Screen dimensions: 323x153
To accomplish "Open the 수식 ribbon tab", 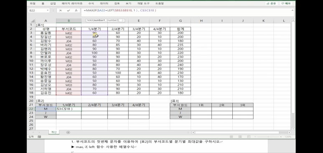I will (x=91, y=3).
